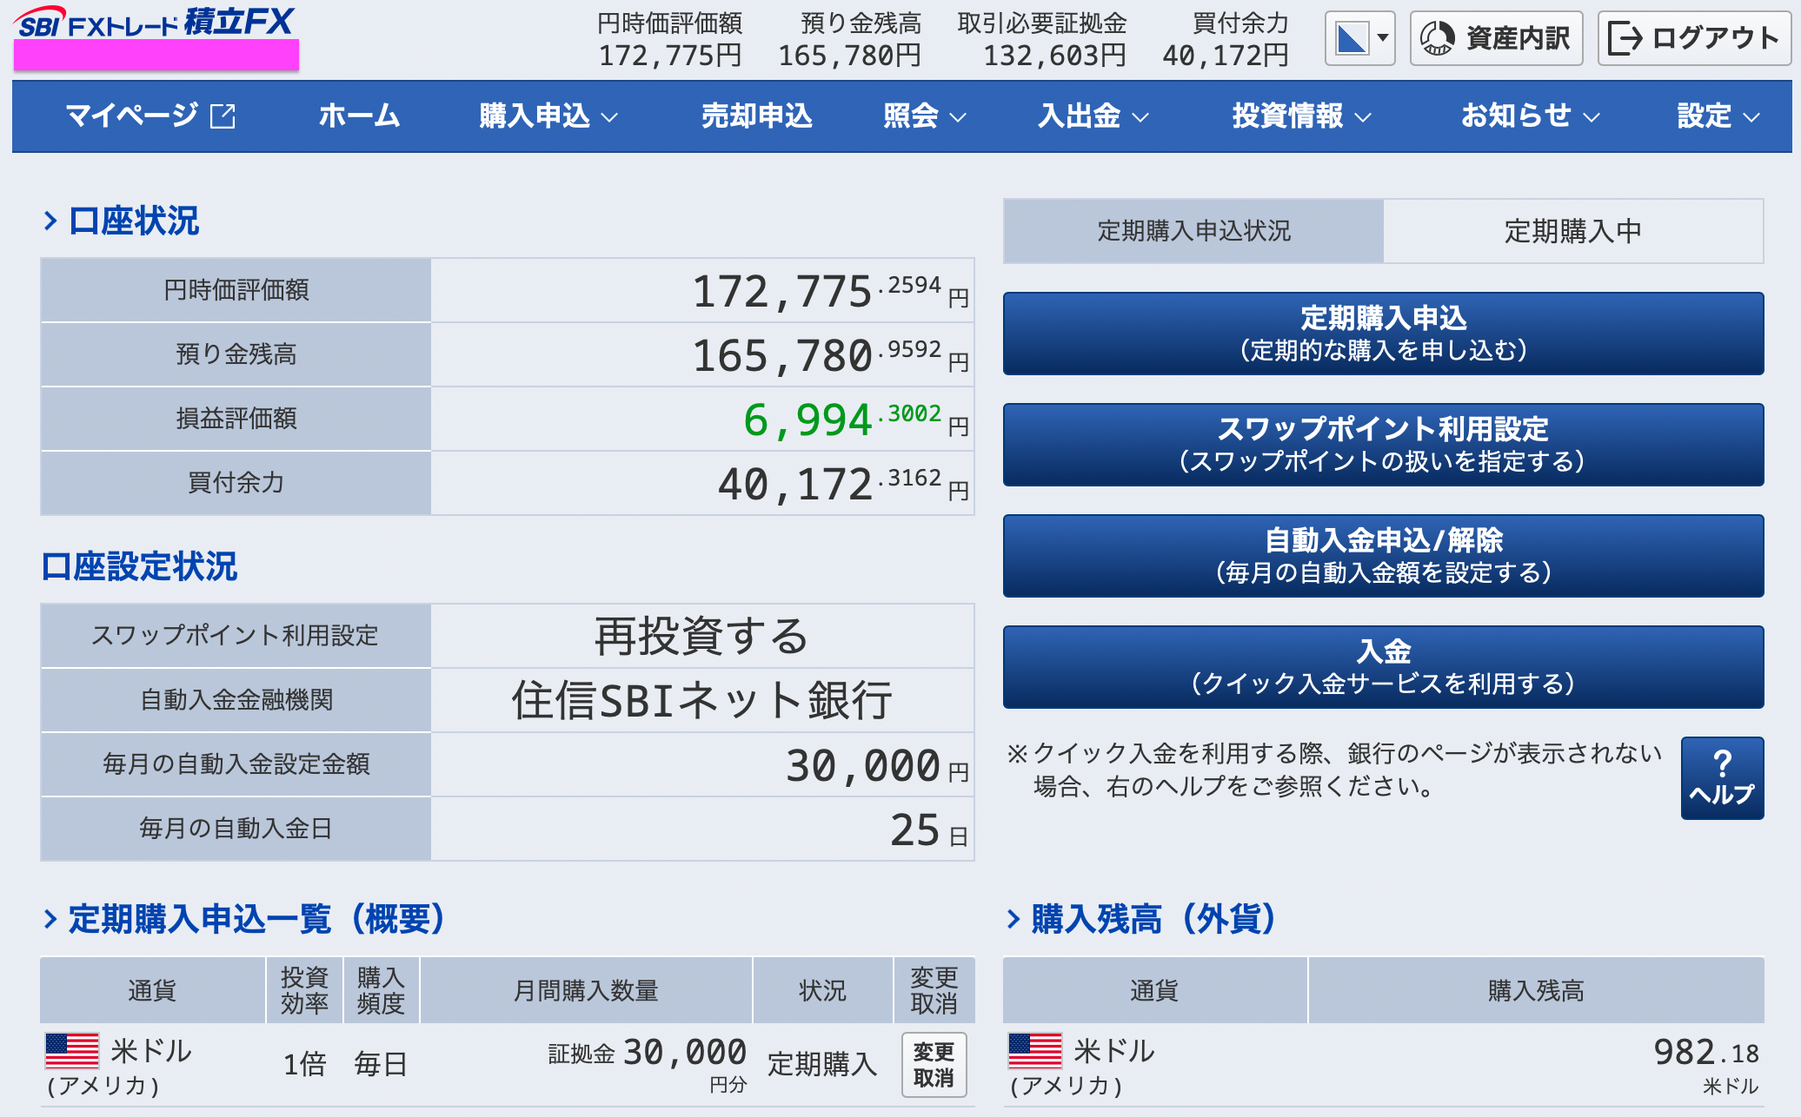Go to the ホーム menu item

(359, 116)
